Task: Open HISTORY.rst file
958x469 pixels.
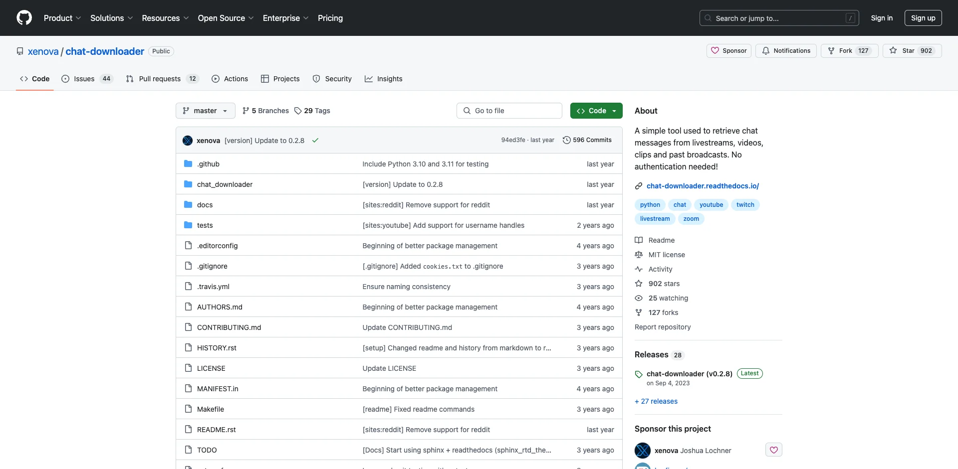Action: (x=217, y=348)
